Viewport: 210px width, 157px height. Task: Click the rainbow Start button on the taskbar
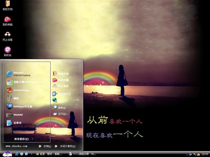(7, 154)
